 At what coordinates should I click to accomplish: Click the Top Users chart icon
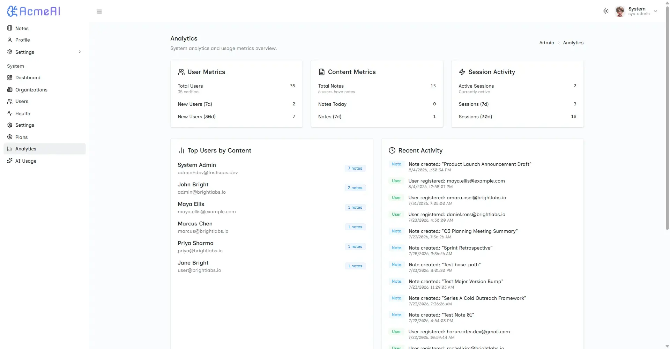click(181, 150)
